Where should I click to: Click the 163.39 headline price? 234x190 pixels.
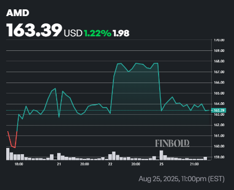[x=34, y=30]
